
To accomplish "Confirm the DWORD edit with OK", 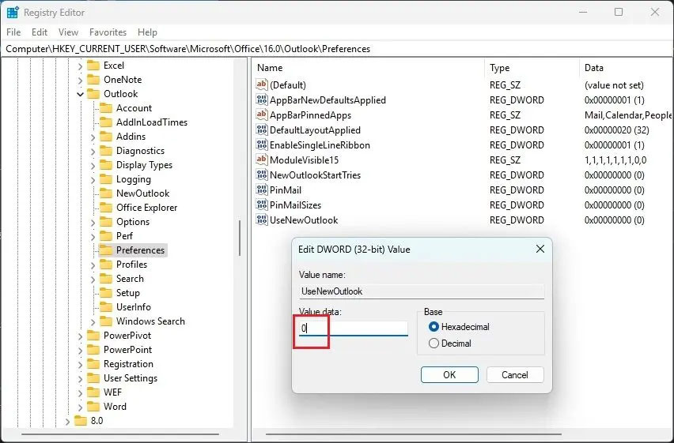I will click(x=449, y=375).
